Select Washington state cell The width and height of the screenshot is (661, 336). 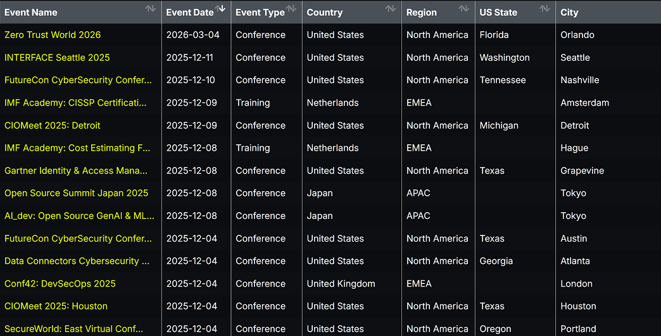pos(505,58)
